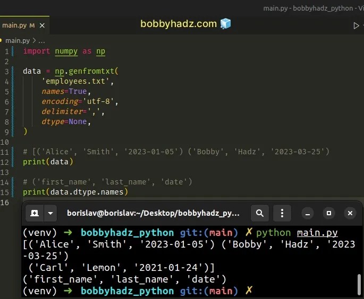This screenshot has height=299, width=364.
Task: Click dtype=None argument
Action: [x=64, y=121]
